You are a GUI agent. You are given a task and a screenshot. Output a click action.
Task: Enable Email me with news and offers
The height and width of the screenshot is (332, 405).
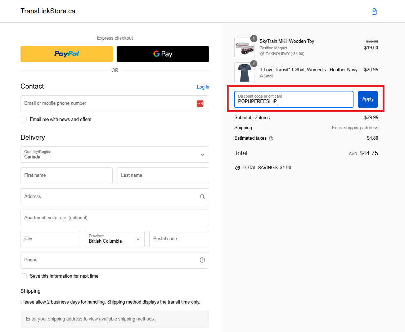click(24, 120)
